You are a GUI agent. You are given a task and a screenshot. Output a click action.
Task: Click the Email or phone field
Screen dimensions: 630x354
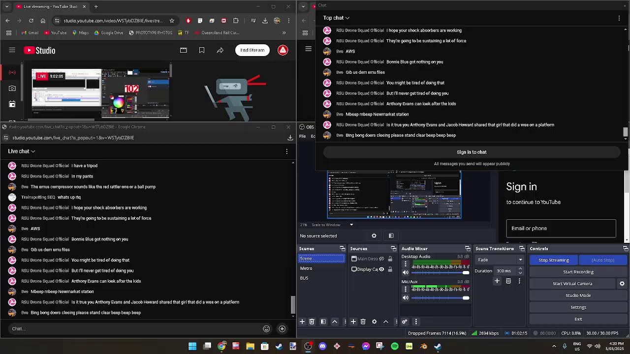tap(561, 228)
